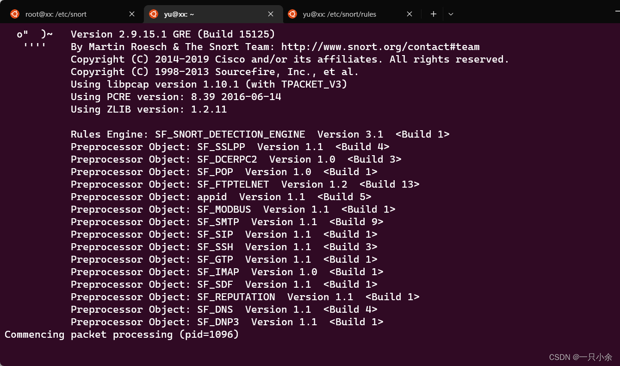Click the Version 2.9.15.1 GRE line
The height and width of the screenshot is (366, 620).
pyautogui.click(x=173, y=34)
